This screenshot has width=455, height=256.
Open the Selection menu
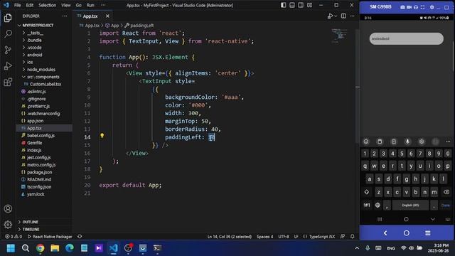[48, 5]
